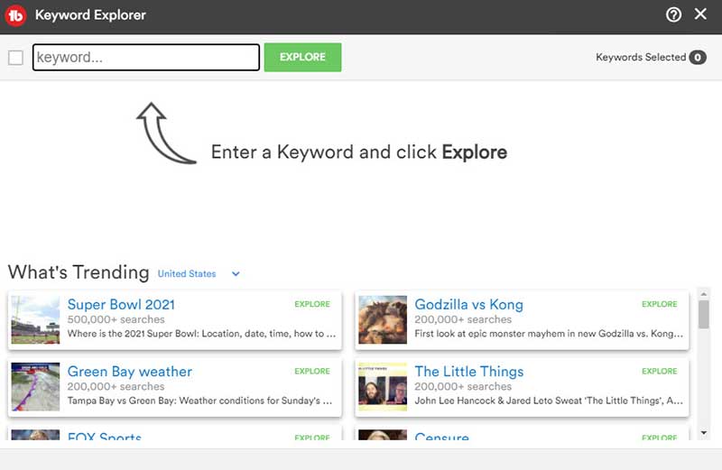This screenshot has height=470, width=722.
Task: Click the trending list scroll up arrow
Action: pyautogui.click(x=704, y=294)
